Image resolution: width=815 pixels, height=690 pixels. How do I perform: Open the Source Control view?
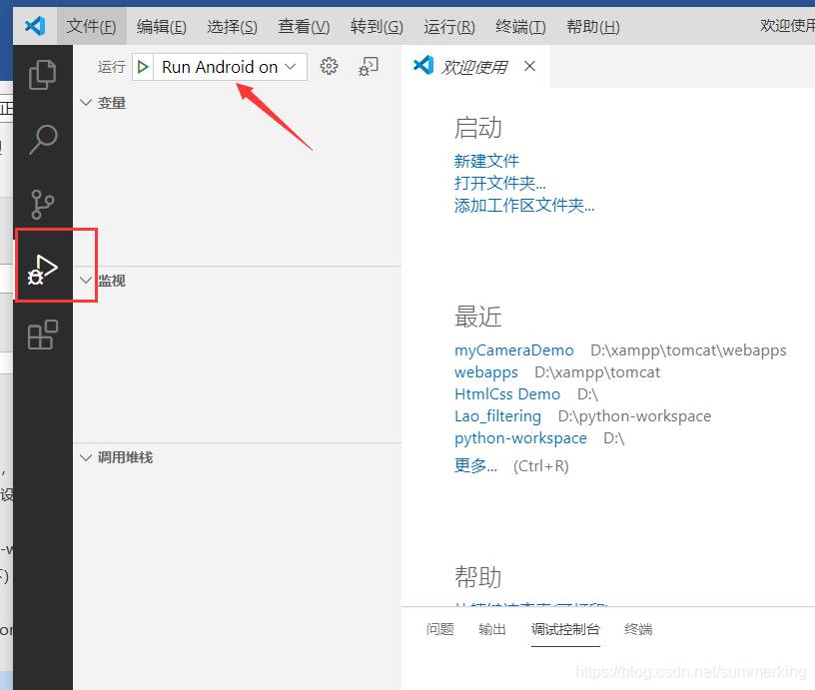(43, 204)
